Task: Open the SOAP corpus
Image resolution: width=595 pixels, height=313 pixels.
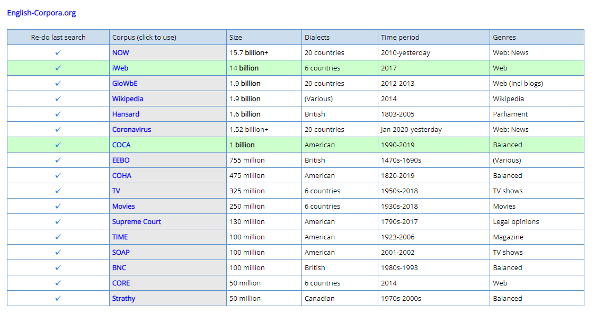Action: (x=121, y=252)
